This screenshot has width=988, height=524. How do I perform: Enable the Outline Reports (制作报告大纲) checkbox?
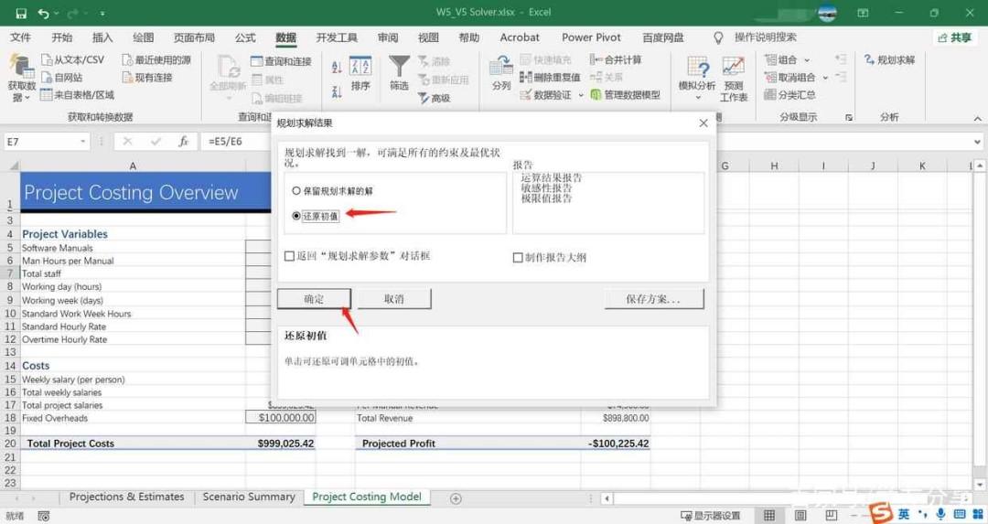point(517,257)
